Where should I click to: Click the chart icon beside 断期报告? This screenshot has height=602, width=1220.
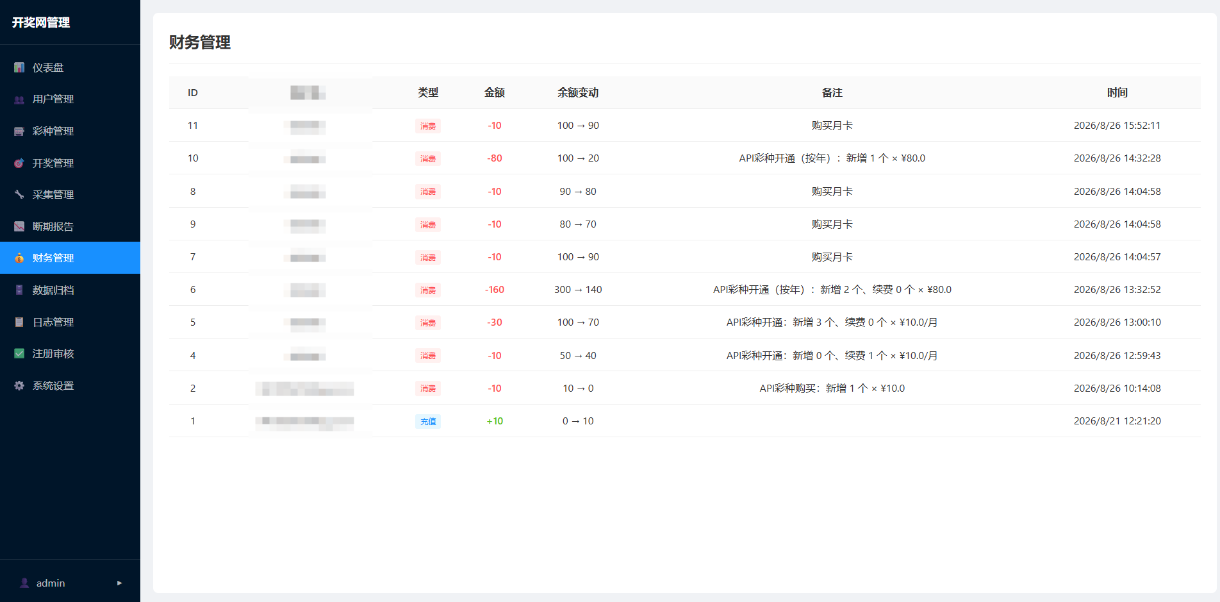(19, 226)
